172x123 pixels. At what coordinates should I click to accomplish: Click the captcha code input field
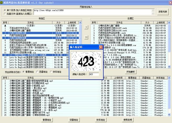94,75
